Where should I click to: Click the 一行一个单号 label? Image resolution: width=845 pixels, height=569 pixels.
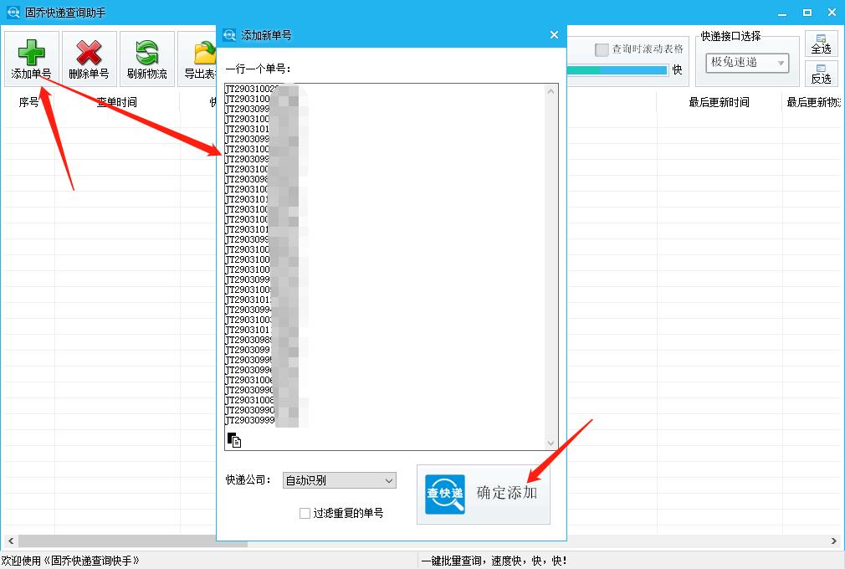[x=259, y=69]
